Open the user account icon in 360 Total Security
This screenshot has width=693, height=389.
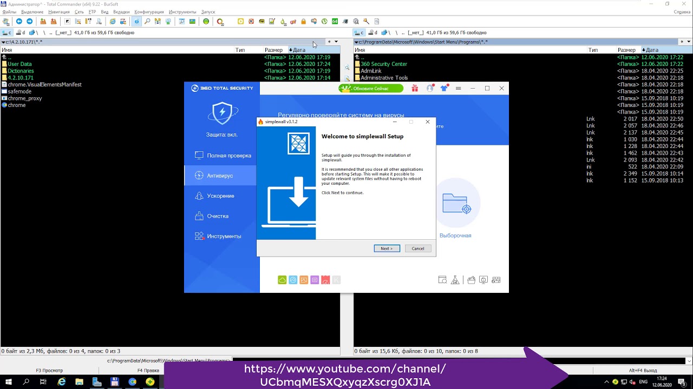point(430,88)
